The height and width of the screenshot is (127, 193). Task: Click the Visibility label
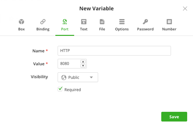click(x=40, y=77)
